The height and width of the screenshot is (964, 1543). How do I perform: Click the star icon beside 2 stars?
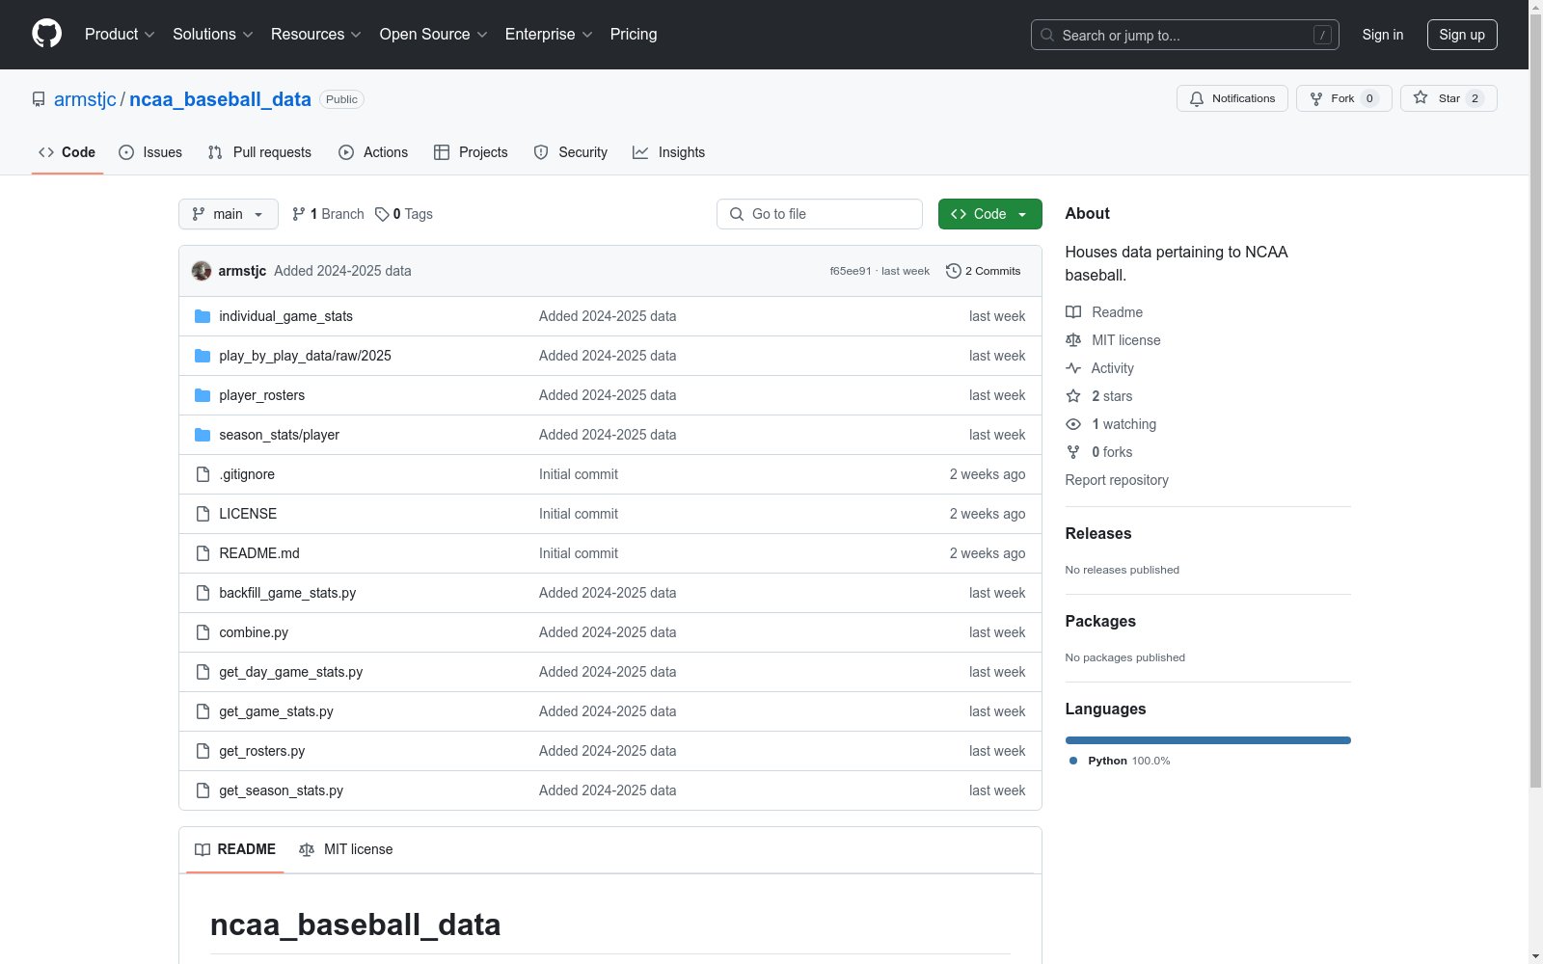tap(1073, 396)
